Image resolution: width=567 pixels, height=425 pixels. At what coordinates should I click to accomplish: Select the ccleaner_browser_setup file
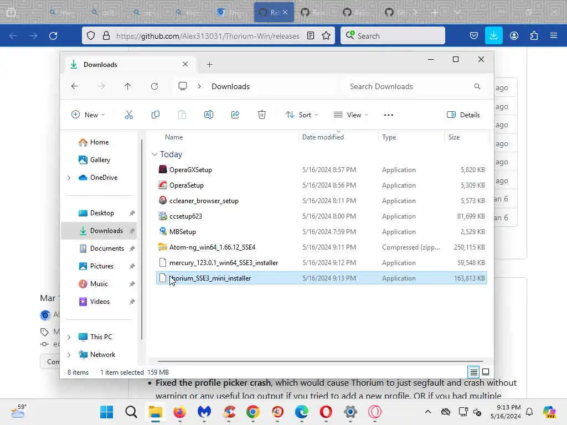pyautogui.click(x=322, y=200)
